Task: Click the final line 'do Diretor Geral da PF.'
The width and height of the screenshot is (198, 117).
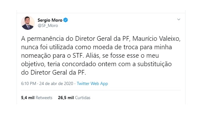Action: click(x=53, y=72)
